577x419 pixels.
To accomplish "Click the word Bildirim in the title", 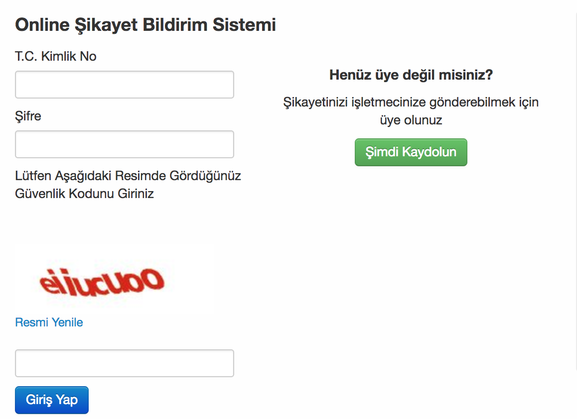I will point(175,25).
